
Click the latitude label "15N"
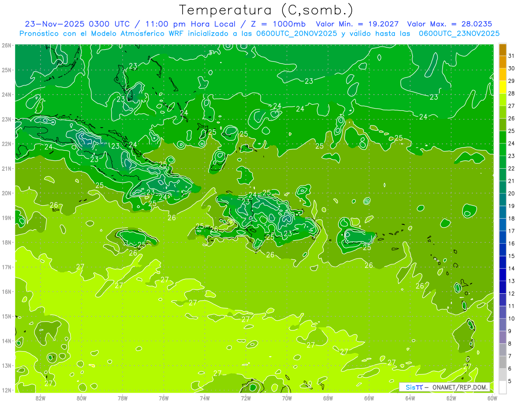tap(7, 316)
